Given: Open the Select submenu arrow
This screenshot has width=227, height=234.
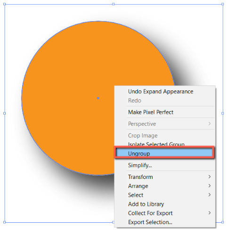Looking at the screenshot, I should [210, 195].
